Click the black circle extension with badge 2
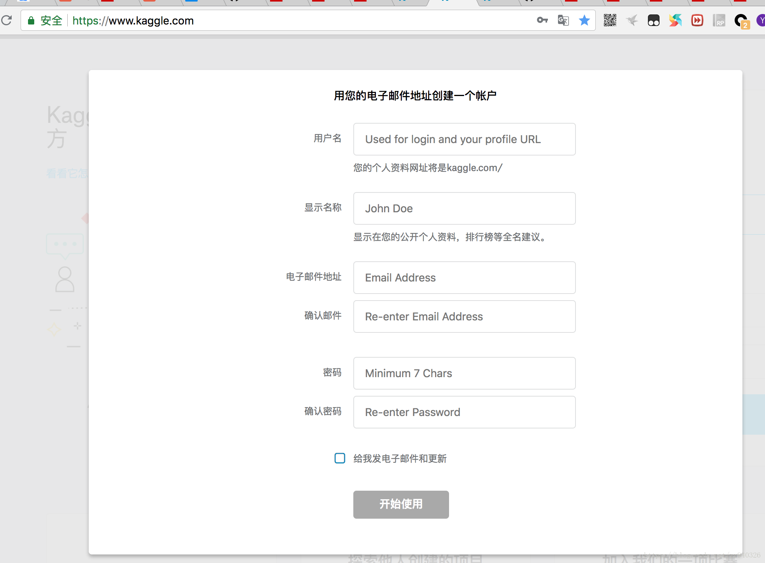765x563 pixels. tap(740, 20)
